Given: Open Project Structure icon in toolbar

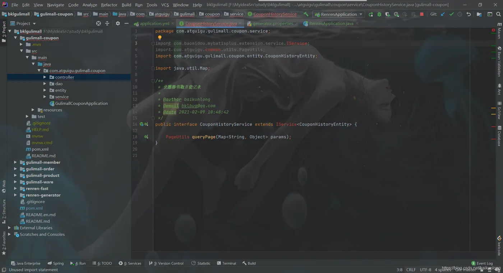Looking at the screenshot, I should [479, 14].
